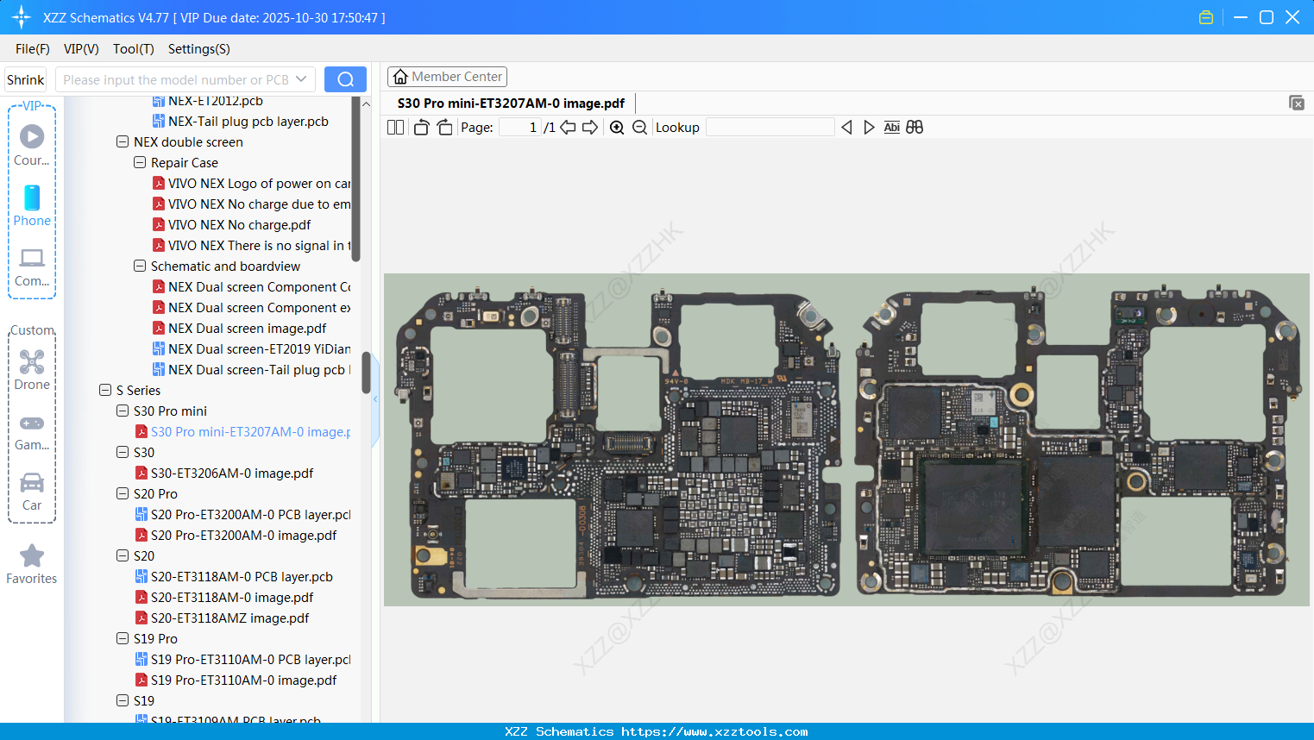Open the Settings(S) menu
Screen dimensions: 1314x740
[x=198, y=49]
